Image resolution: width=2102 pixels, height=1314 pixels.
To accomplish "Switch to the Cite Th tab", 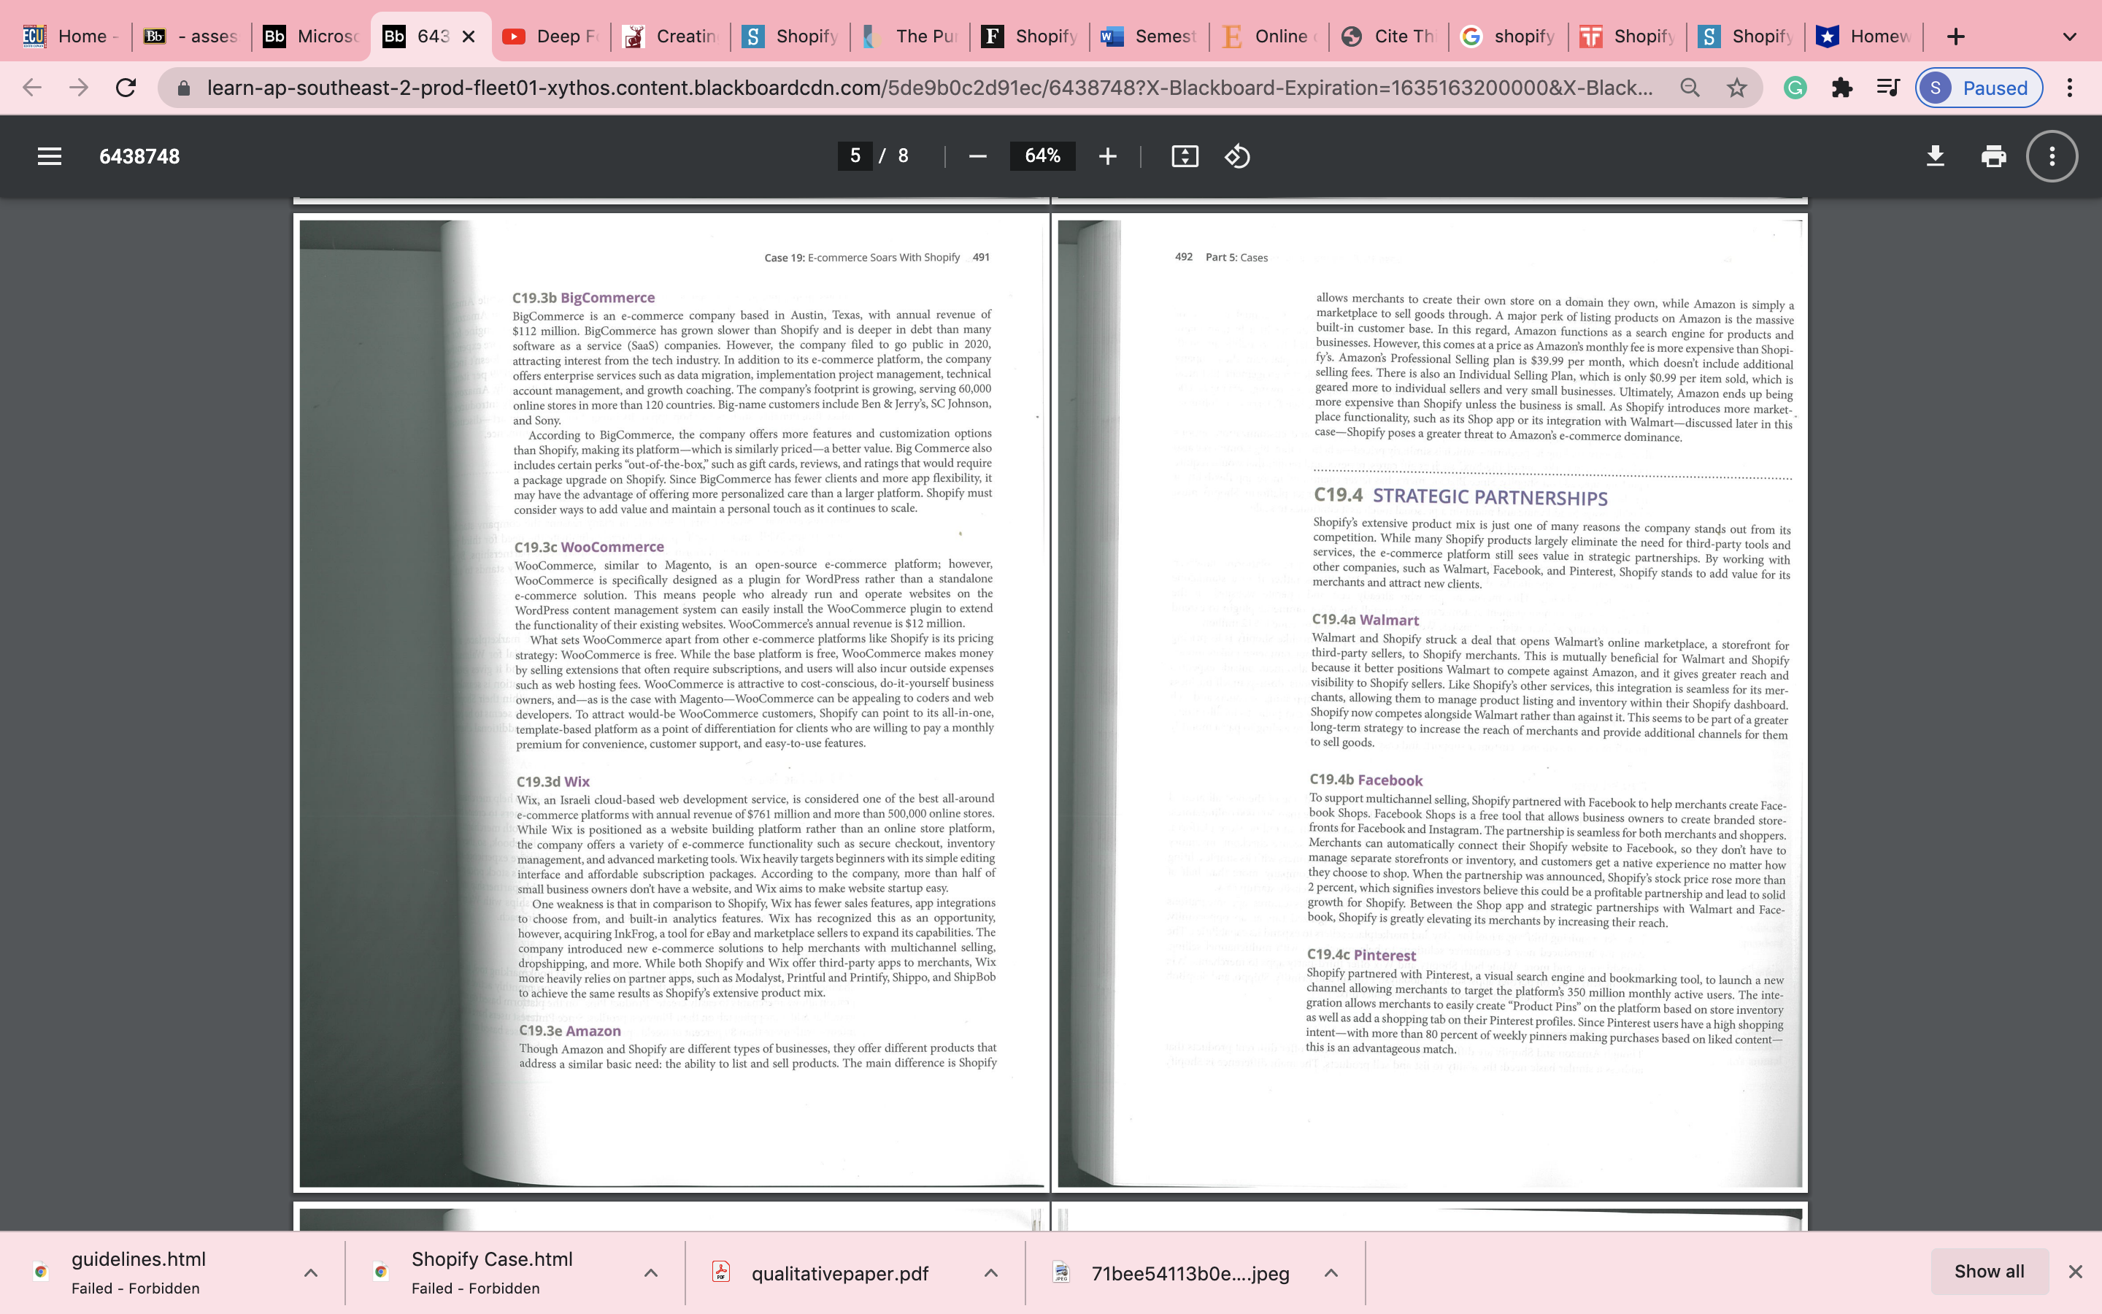I will tap(1388, 36).
